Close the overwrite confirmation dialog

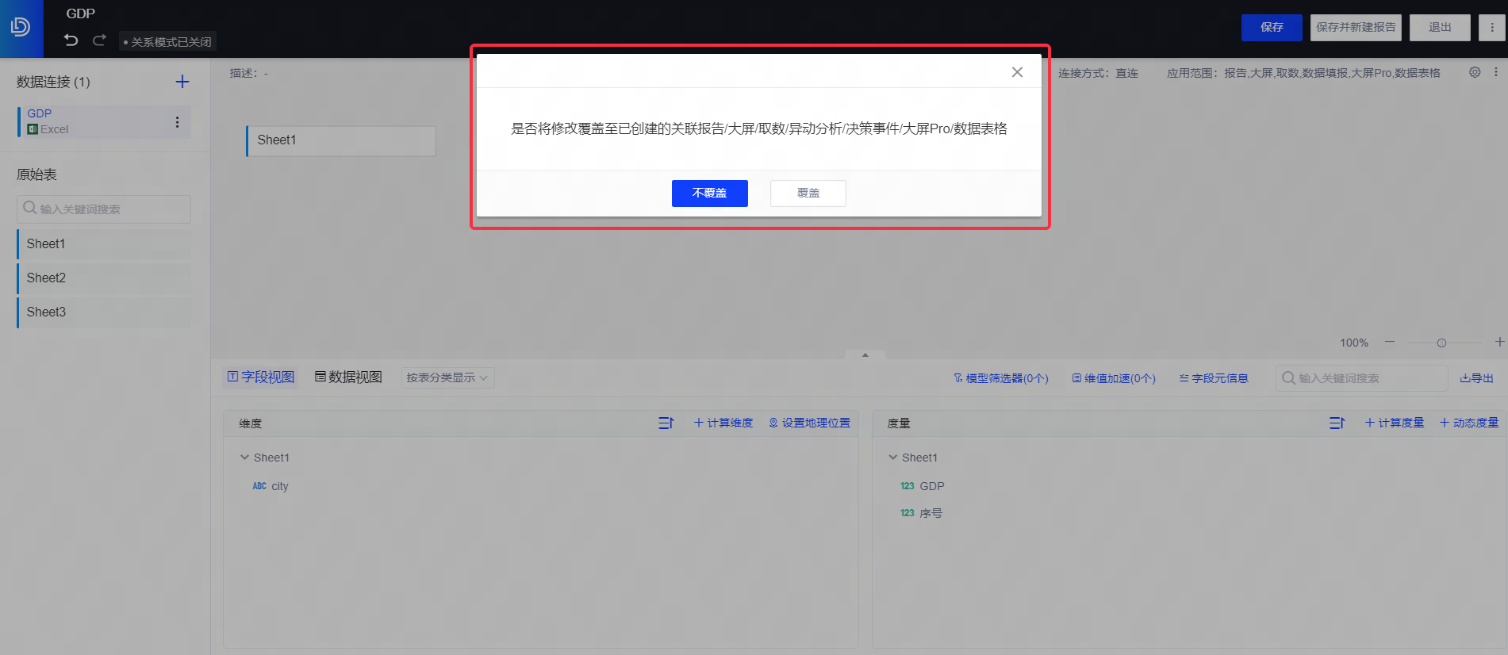[1017, 72]
